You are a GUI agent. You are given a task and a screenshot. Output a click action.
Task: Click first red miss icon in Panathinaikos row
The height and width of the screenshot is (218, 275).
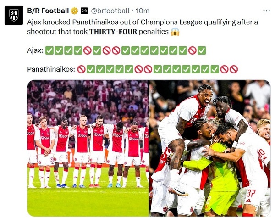(82, 69)
